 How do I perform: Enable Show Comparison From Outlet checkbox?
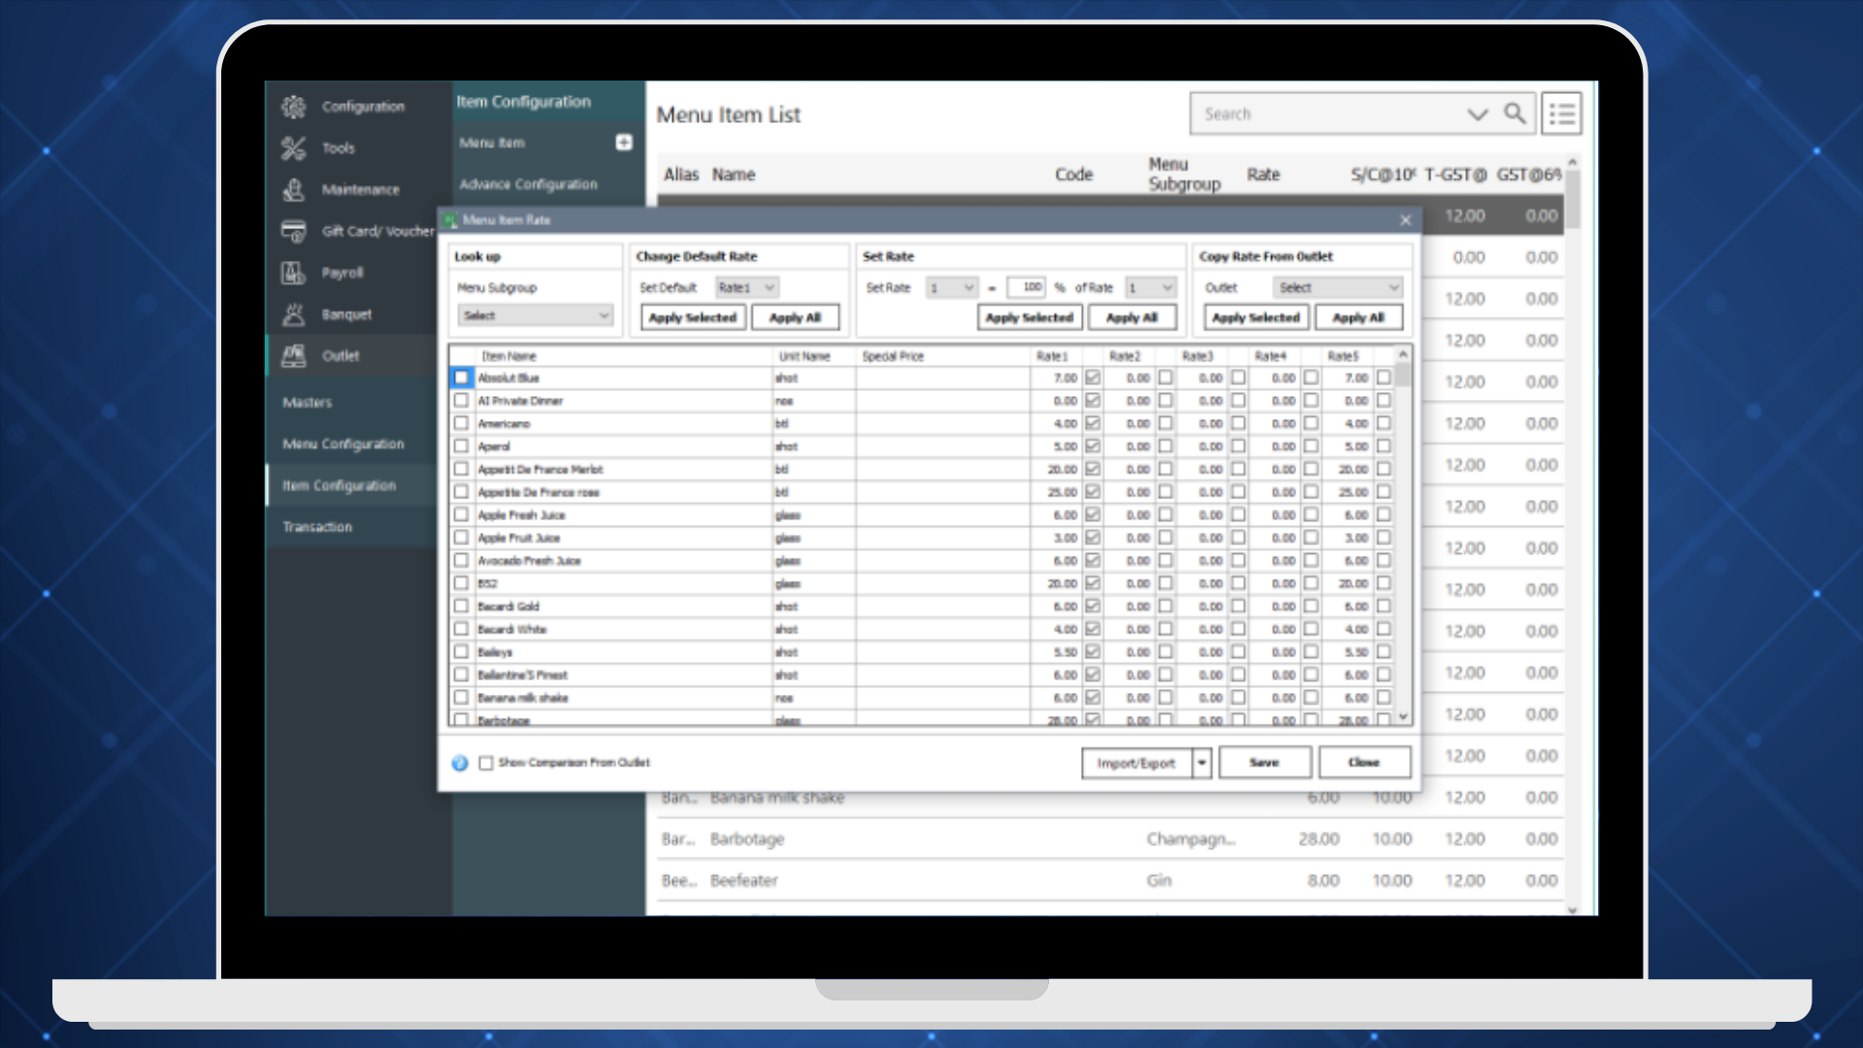click(x=486, y=764)
